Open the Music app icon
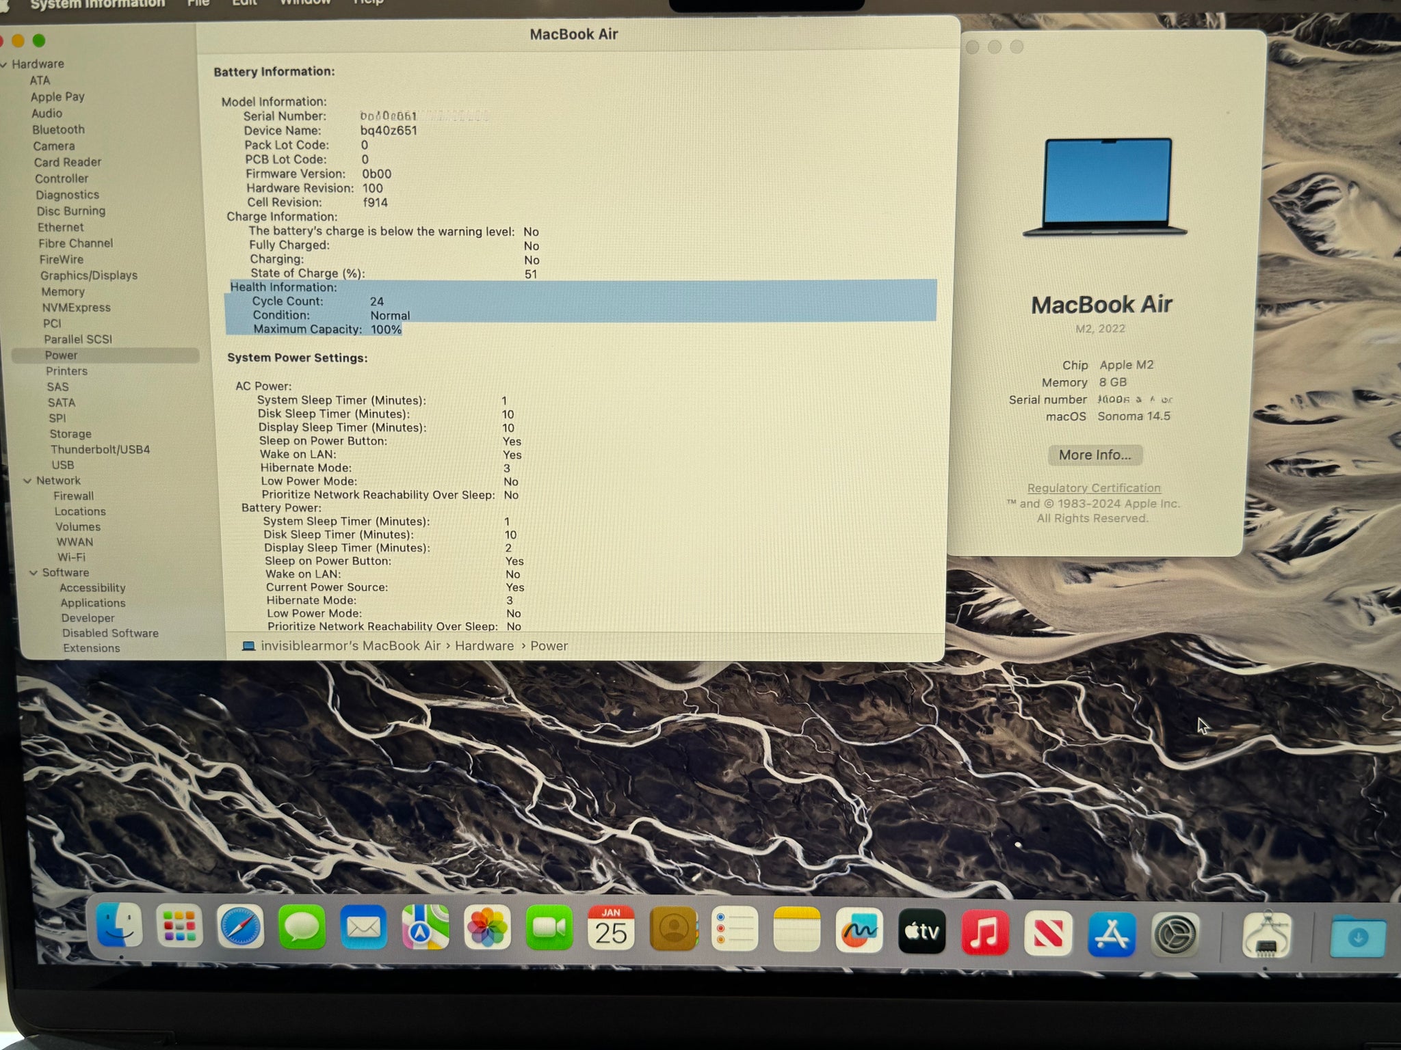The height and width of the screenshot is (1050, 1401). 984,932
